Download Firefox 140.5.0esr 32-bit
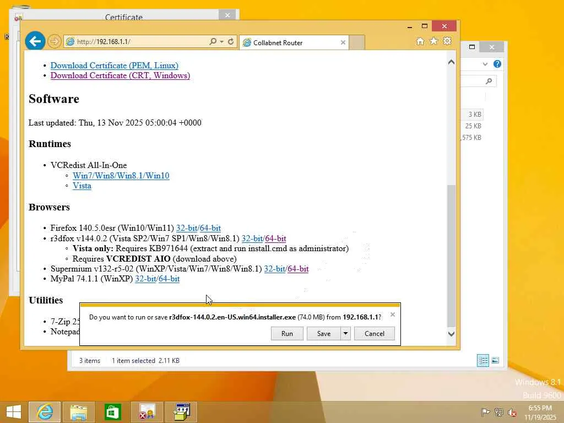 click(186, 228)
